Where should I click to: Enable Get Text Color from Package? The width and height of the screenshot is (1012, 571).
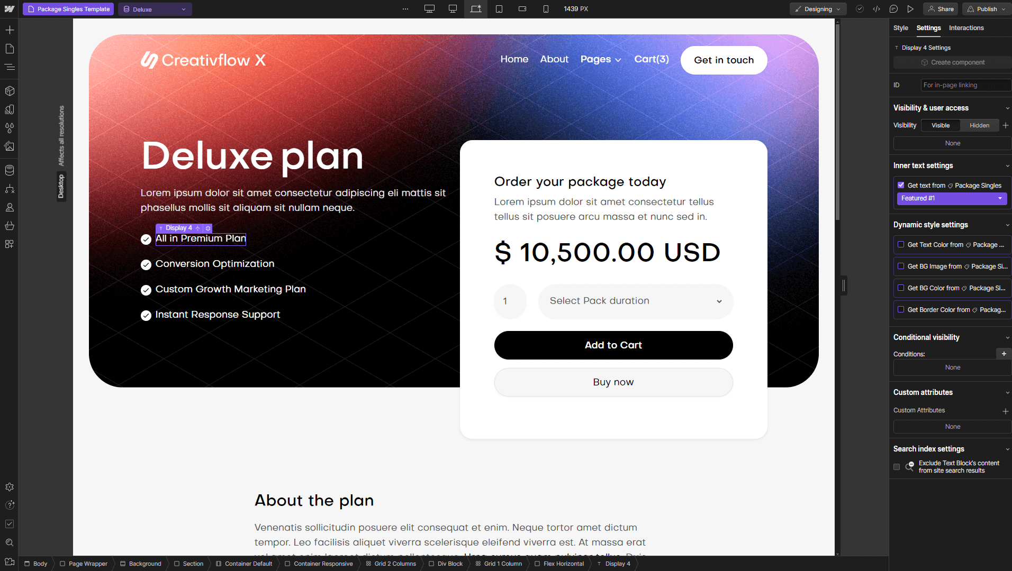pyautogui.click(x=901, y=244)
